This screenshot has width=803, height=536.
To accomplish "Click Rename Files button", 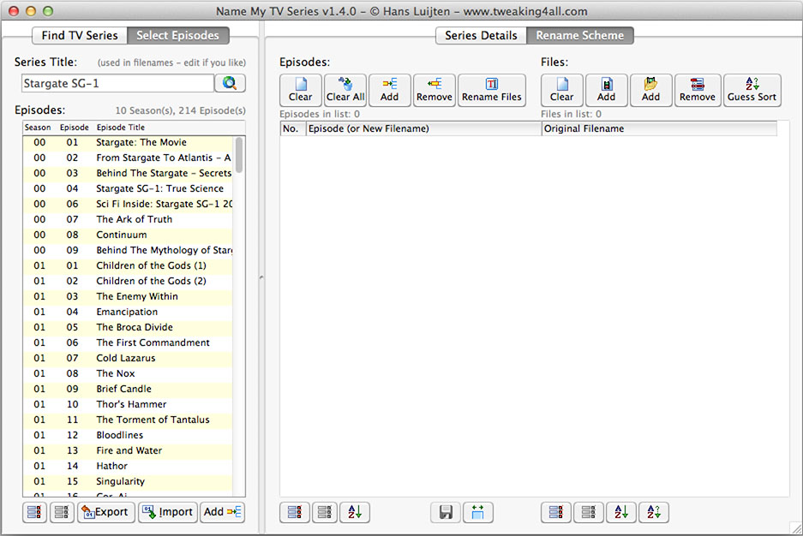I will click(x=492, y=90).
